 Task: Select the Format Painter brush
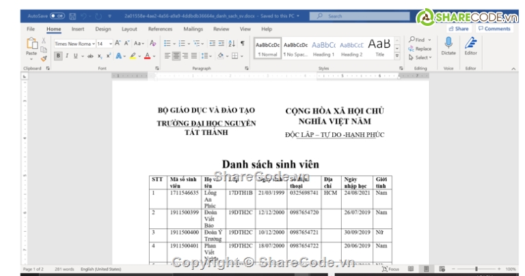click(x=44, y=59)
